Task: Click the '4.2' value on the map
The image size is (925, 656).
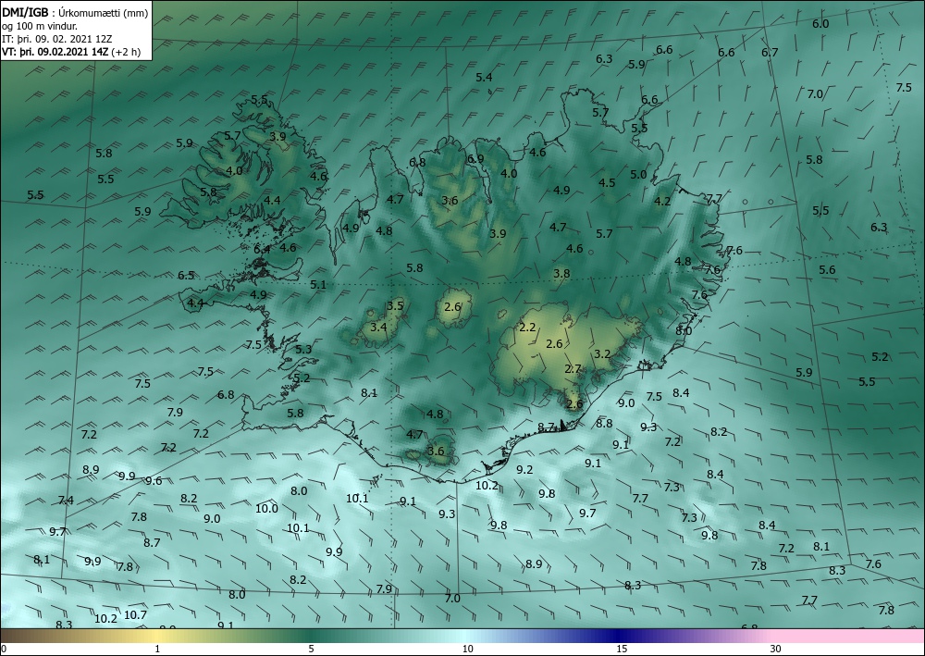Action: point(662,201)
